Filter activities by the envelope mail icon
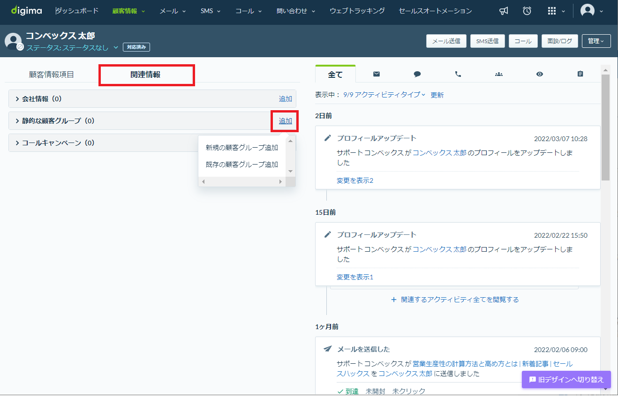 click(x=376, y=74)
